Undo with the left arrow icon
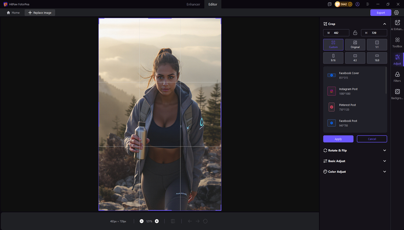Viewport: 404px width, 230px height. [x=190, y=221]
